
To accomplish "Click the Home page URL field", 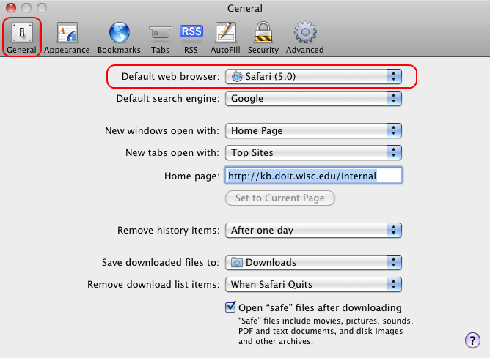I will [313, 176].
